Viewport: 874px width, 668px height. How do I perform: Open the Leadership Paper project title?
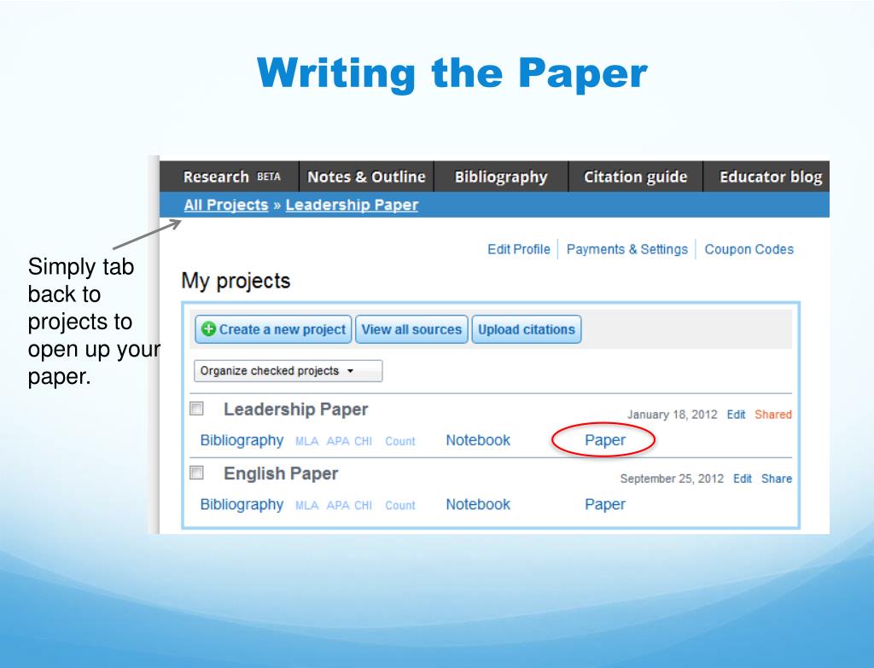[295, 410]
